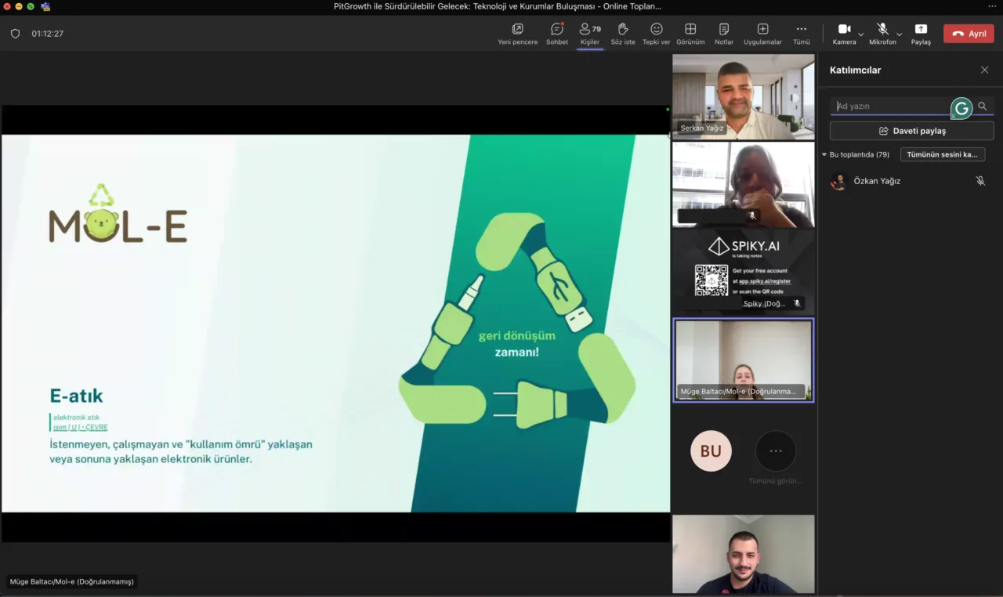Open Uygulamalar apps menu
Viewport: 1003px width, 597px height.
point(762,34)
